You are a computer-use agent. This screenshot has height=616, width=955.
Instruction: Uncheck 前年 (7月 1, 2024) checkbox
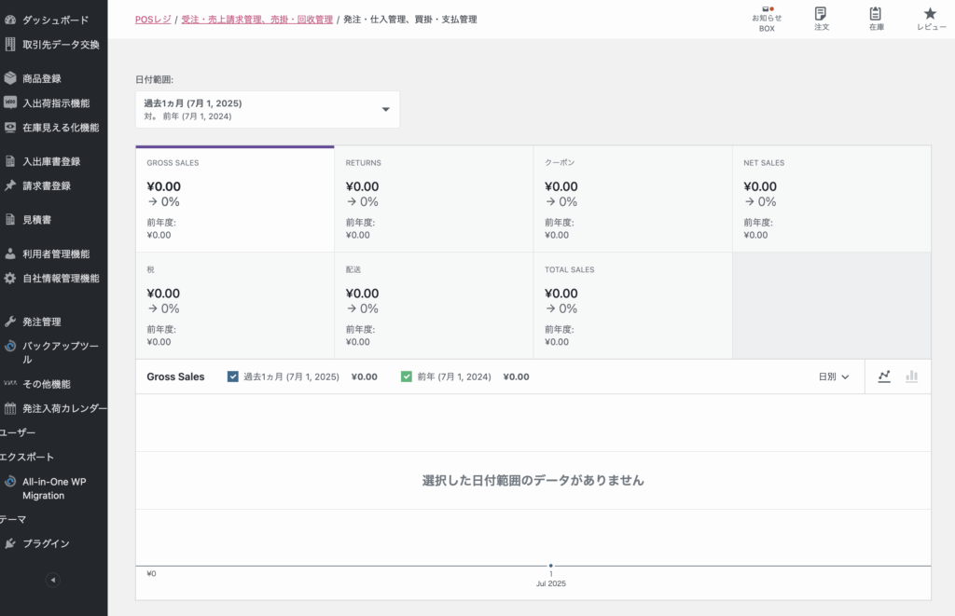[x=407, y=376]
